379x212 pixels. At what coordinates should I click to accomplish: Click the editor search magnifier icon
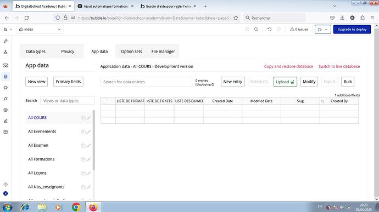(256, 30)
